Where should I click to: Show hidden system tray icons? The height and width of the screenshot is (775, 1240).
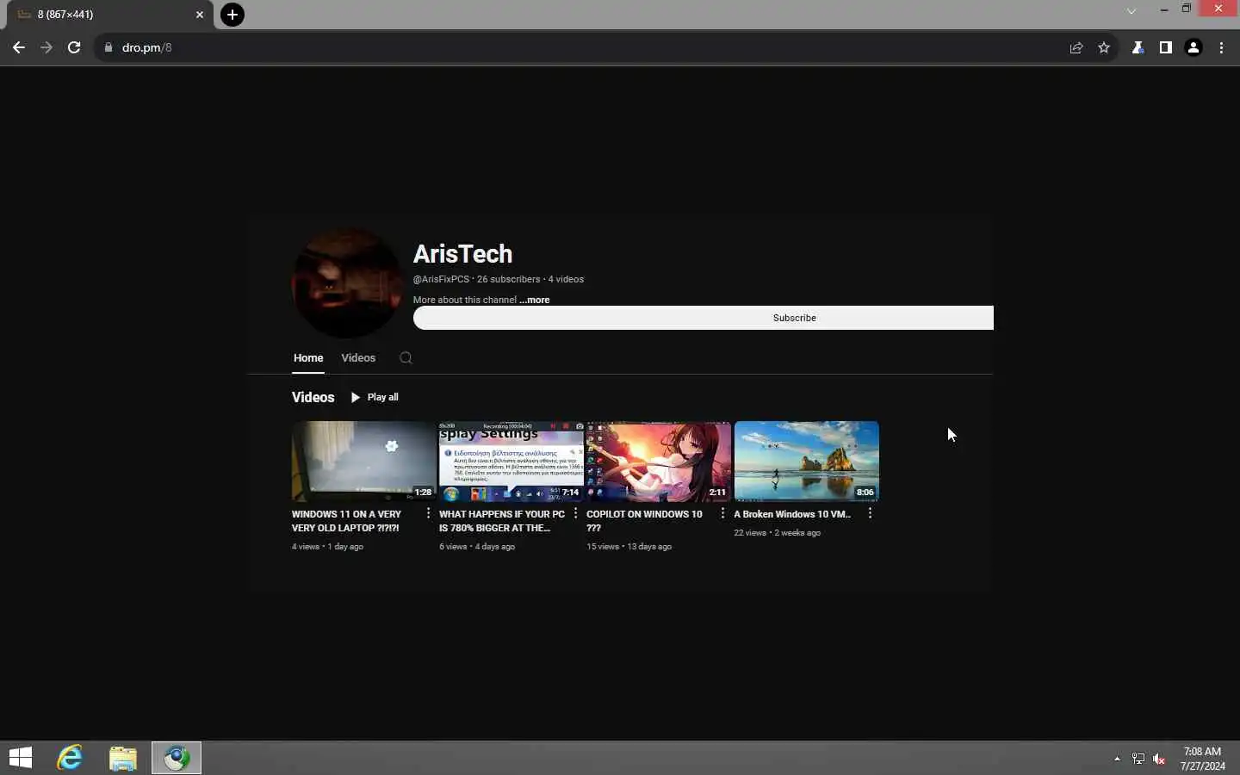1117,759
